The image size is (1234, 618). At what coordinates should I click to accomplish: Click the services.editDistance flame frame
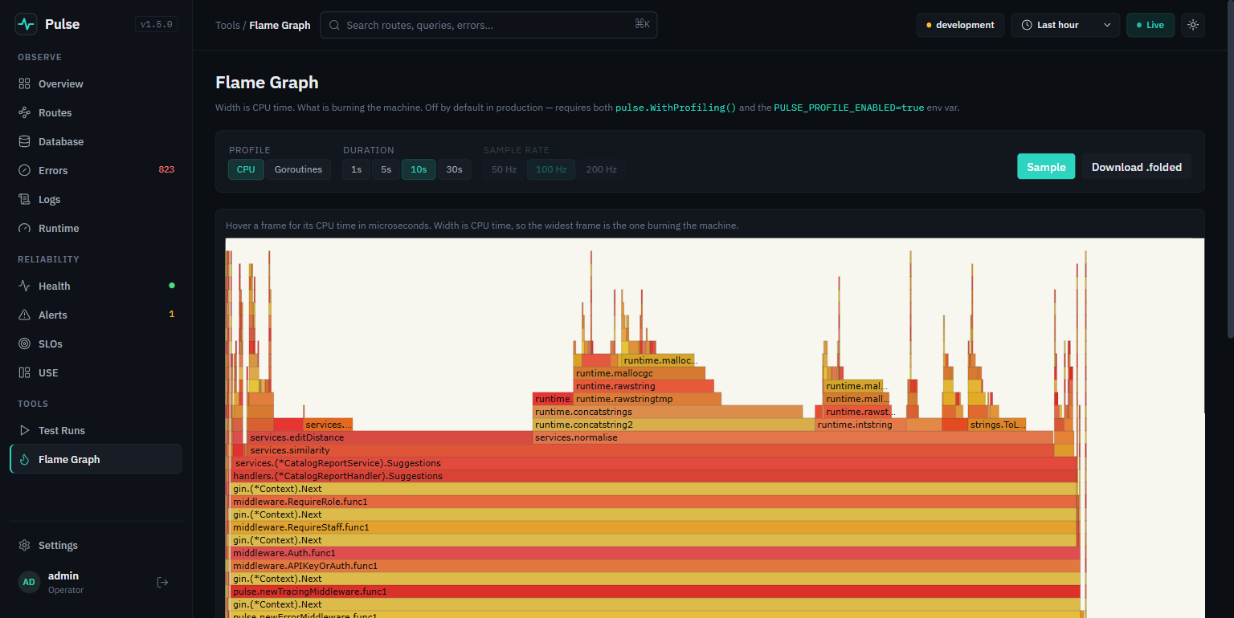390,437
